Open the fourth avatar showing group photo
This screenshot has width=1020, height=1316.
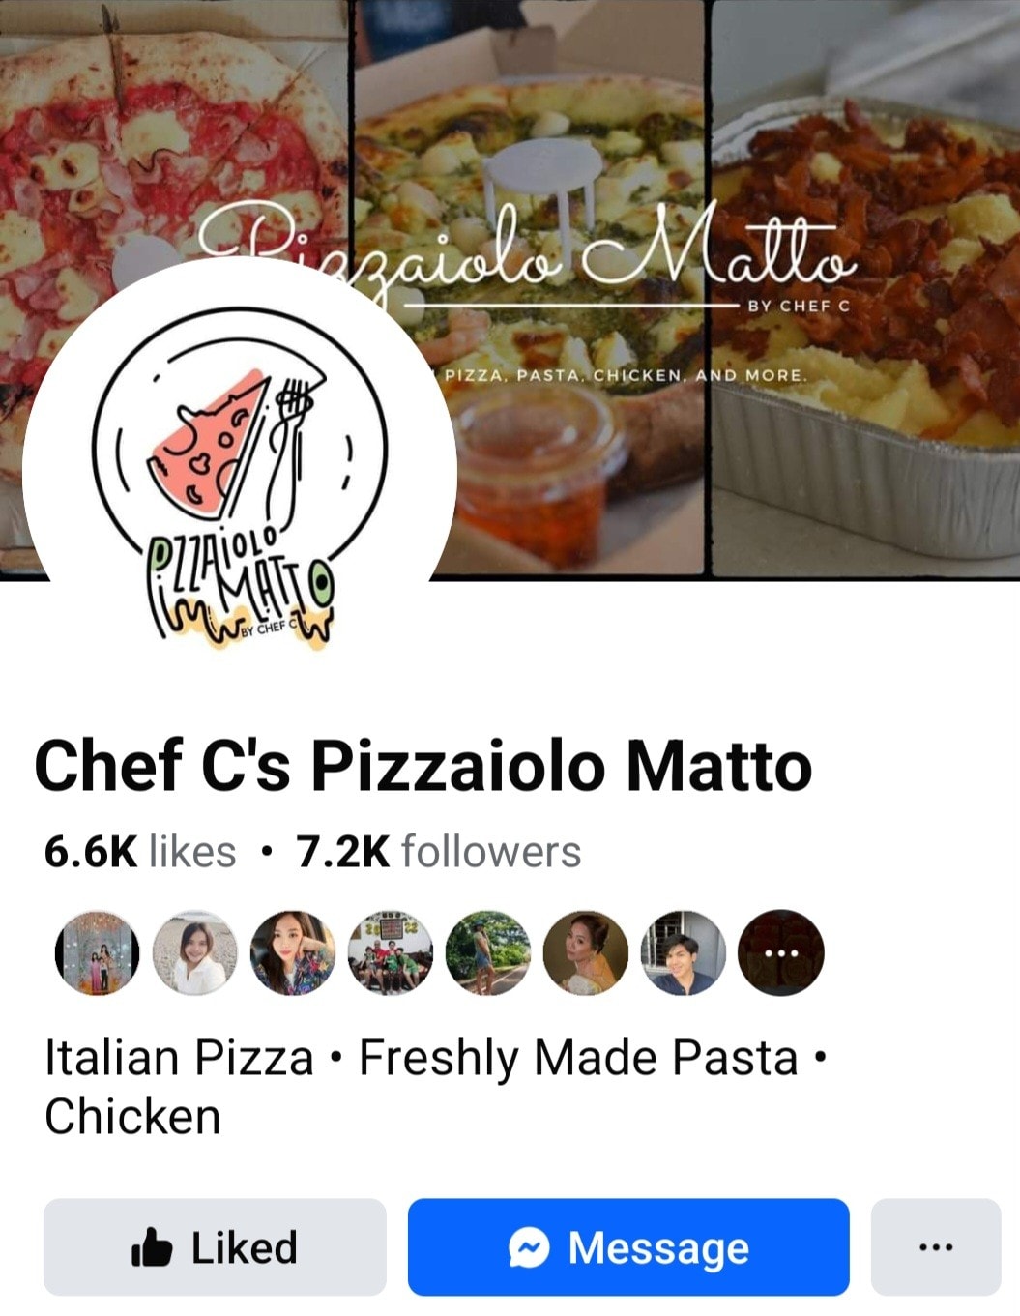coord(390,953)
